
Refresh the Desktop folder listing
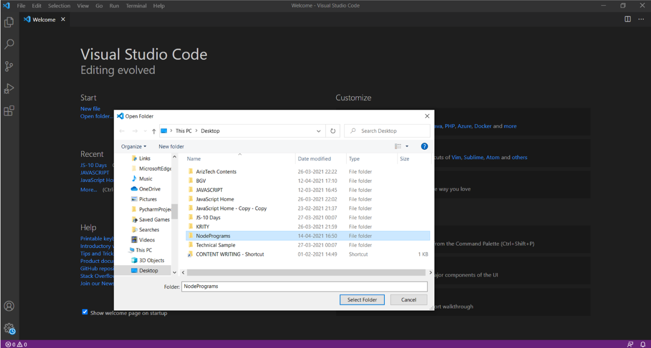(333, 130)
